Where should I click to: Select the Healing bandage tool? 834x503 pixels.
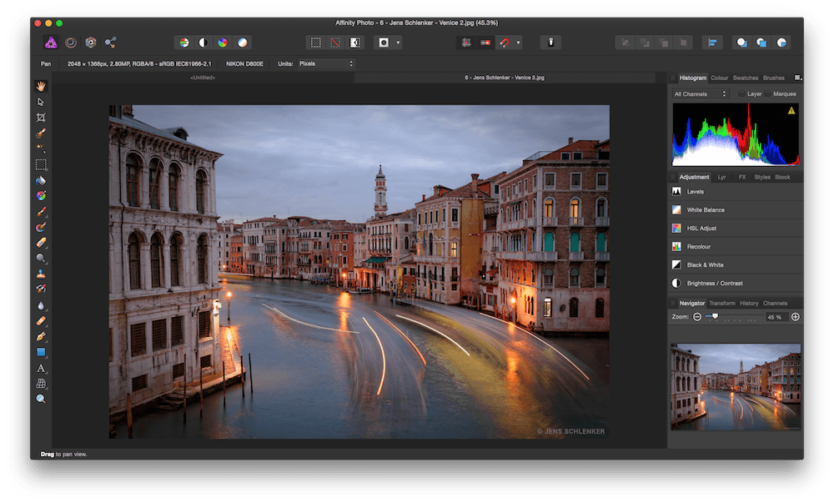(x=41, y=320)
